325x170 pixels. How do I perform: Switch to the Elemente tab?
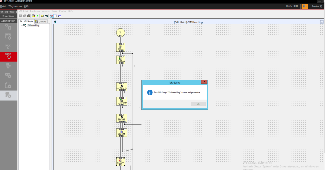coord(41,22)
